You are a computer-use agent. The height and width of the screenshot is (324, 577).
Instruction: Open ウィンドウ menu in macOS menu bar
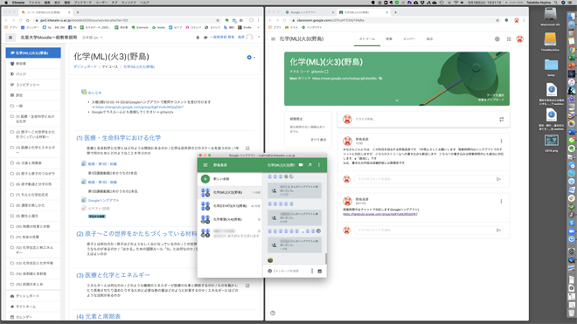pos(129,3)
